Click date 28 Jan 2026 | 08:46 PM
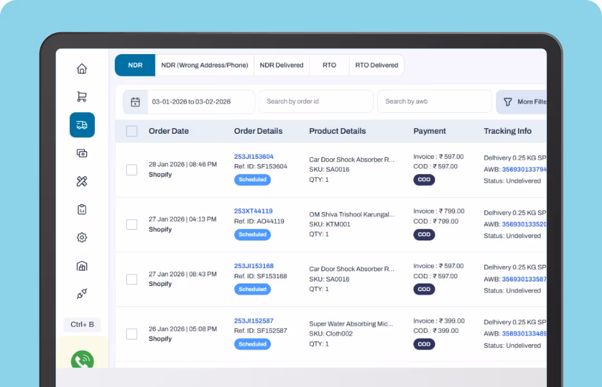The height and width of the screenshot is (387, 602). point(183,165)
